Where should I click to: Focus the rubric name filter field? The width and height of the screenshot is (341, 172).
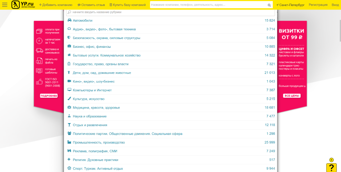click(x=170, y=12)
